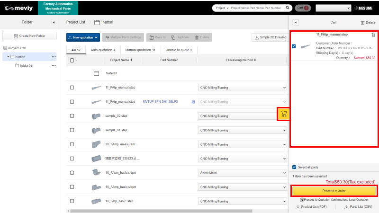
Task: Uncheck the Select all parts checkbox
Action: pyautogui.click(x=294, y=167)
